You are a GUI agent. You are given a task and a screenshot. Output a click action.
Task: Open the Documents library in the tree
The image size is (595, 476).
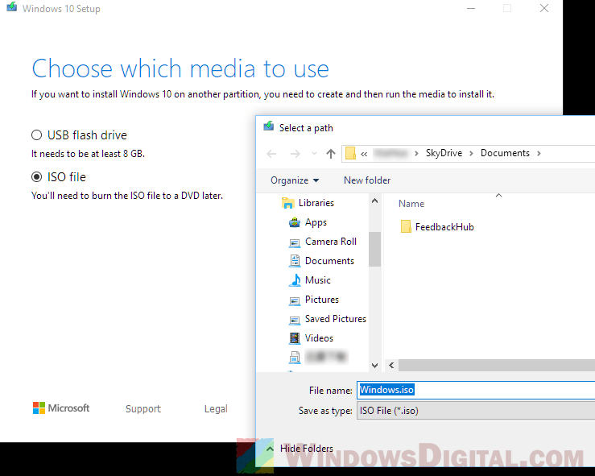pyautogui.click(x=329, y=261)
